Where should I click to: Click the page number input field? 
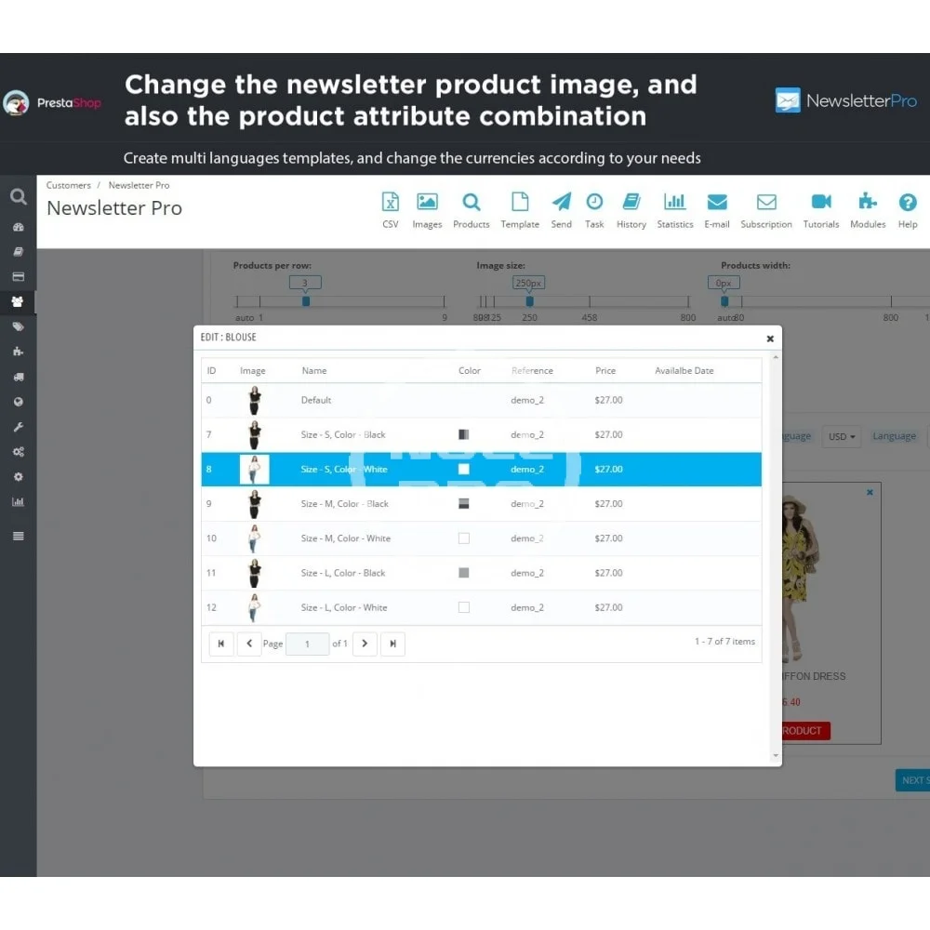click(x=307, y=644)
